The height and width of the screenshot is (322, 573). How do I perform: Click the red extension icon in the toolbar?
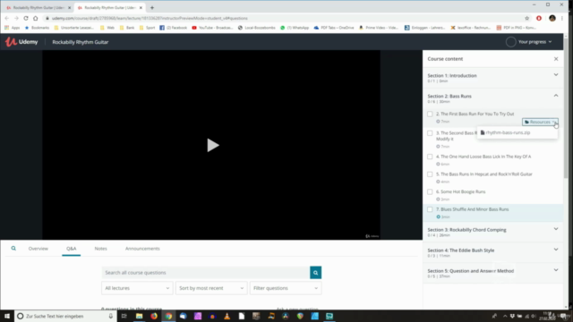[539, 18]
